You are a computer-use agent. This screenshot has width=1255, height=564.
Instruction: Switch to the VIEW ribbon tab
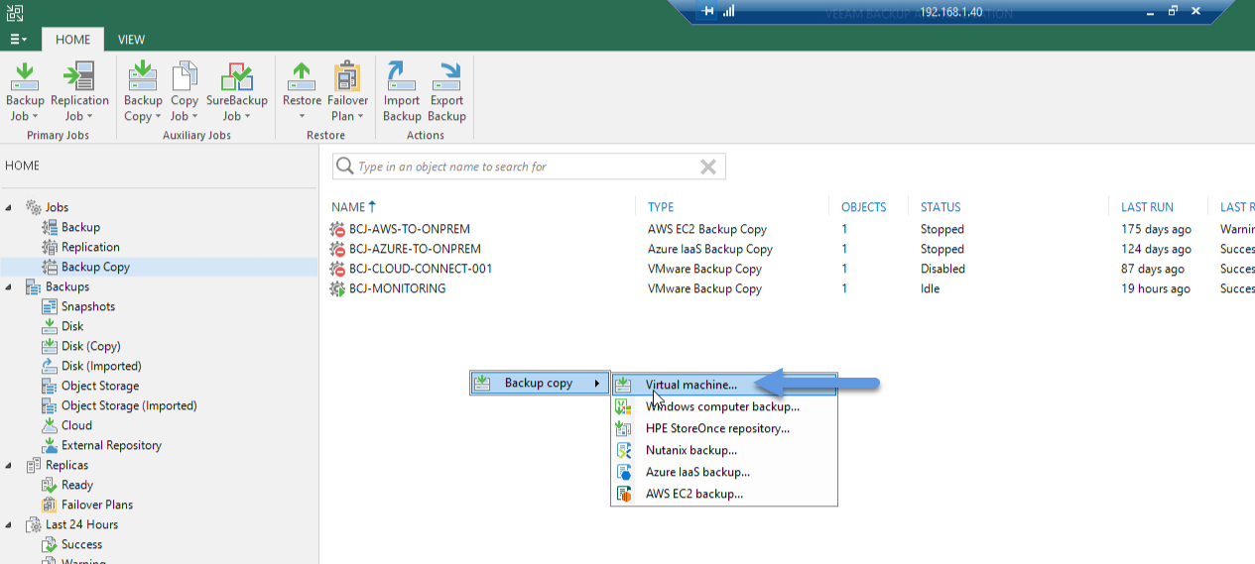pos(131,40)
